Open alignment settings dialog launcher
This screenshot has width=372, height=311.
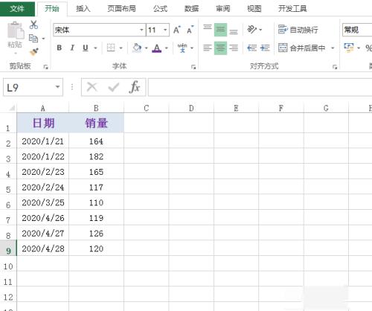pyautogui.click(x=335, y=67)
